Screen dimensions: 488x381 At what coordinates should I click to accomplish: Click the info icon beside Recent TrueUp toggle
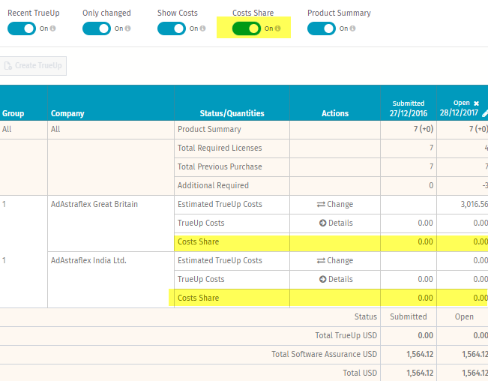point(52,28)
